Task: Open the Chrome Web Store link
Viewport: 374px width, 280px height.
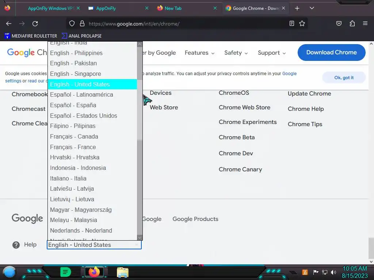Action: [244, 108]
